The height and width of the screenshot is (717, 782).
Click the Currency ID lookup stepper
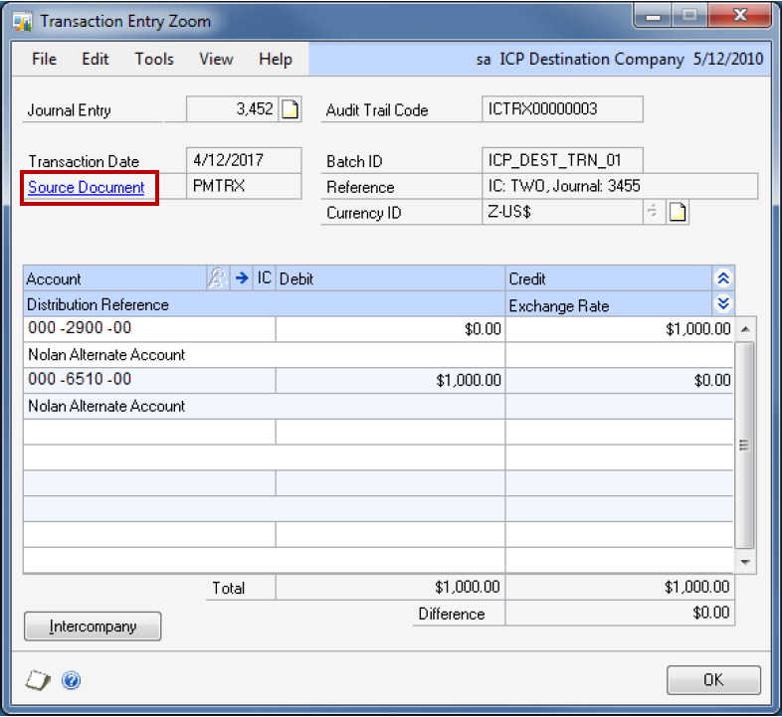tap(653, 213)
